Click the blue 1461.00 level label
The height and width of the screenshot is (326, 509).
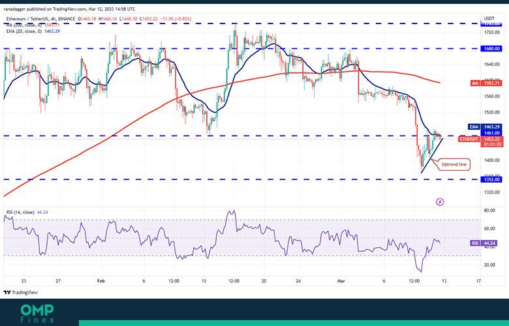[492, 132]
